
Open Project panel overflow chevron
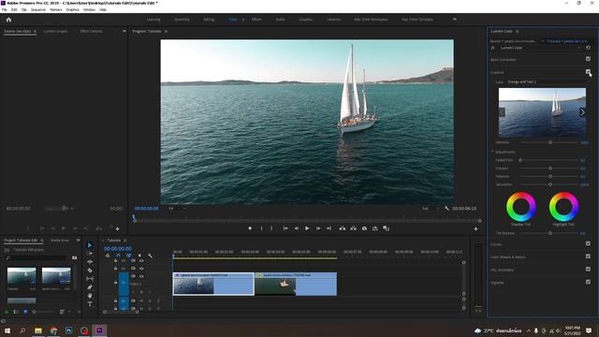click(x=78, y=241)
